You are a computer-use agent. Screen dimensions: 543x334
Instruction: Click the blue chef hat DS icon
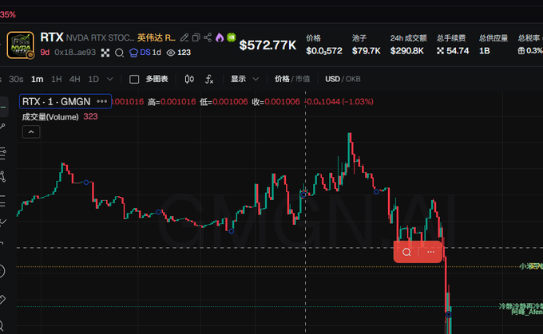[x=133, y=53]
